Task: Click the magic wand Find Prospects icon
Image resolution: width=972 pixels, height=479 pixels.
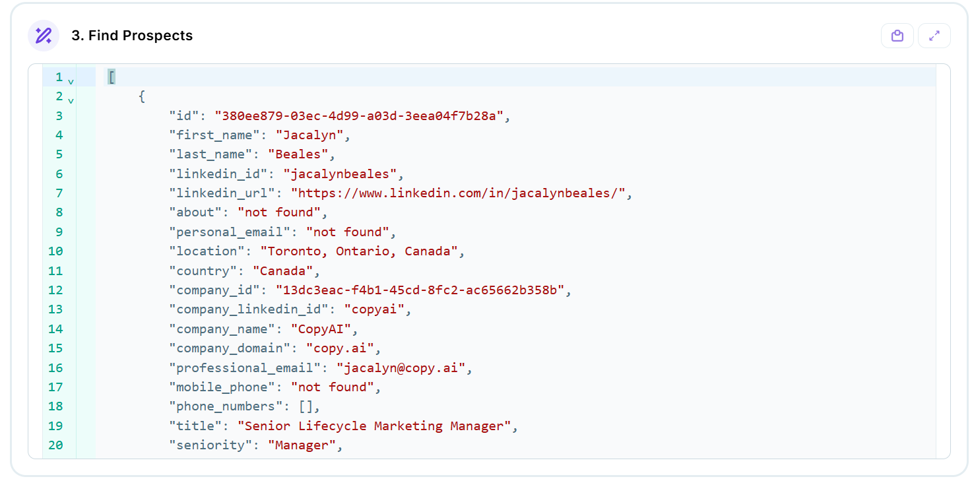Action: (x=44, y=36)
